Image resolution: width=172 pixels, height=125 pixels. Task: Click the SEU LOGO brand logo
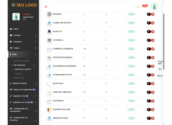(x=24, y=5)
